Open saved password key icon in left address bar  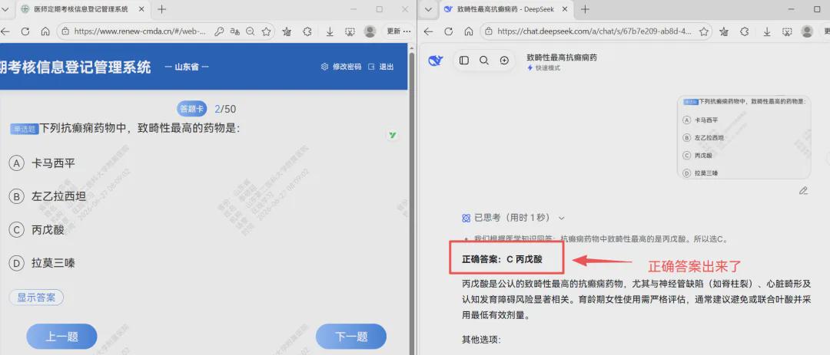tap(218, 31)
